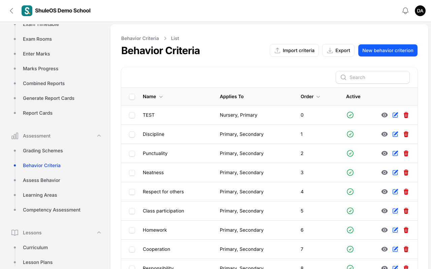The width and height of the screenshot is (431, 269).
Task: Open Grading Schemes in sidebar
Action: coord(43,151)
